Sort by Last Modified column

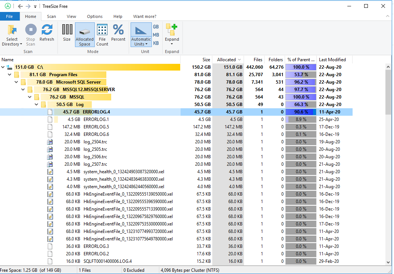[334, 60]
